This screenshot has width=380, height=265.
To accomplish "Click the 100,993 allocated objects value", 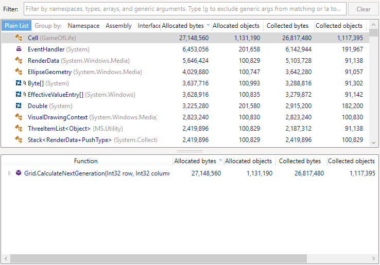I will pyautogui.click(x=249, y=83).
